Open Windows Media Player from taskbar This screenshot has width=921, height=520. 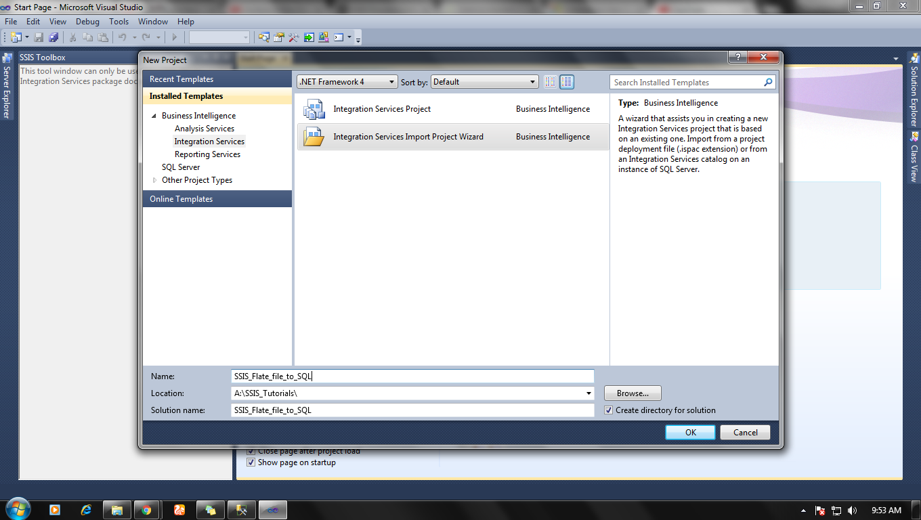click(x=54, y=510)
